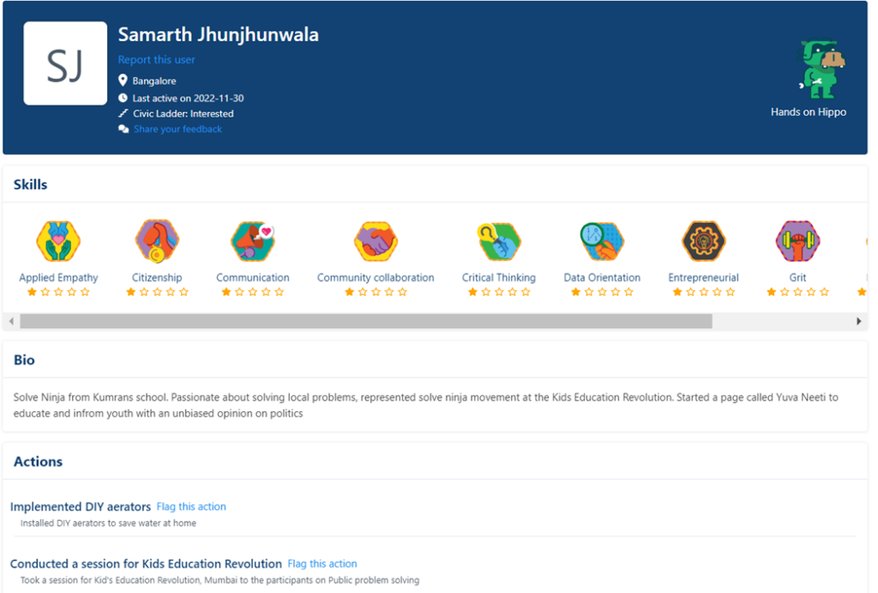Click the Community collaboration handshake badge
This screenshot has height=593, width=878.
tap(376, 241)
